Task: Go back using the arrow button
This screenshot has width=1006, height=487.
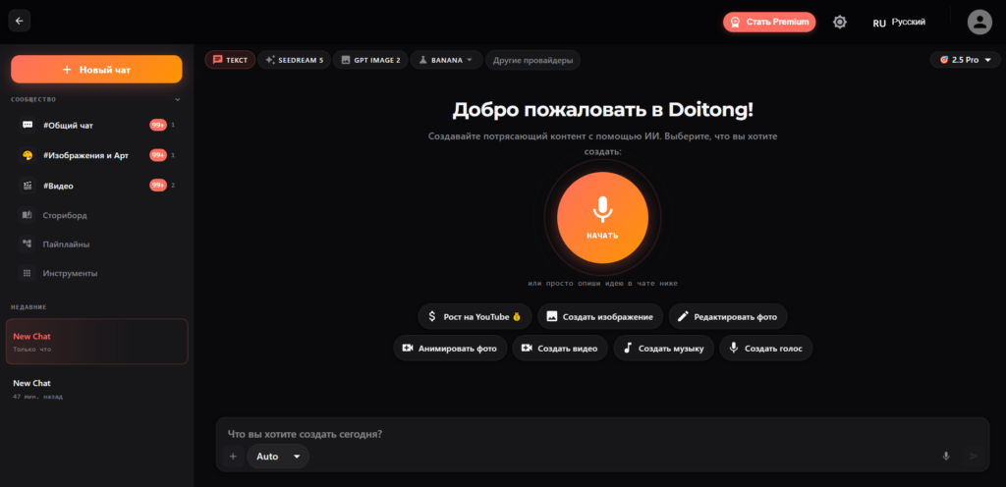Action: pos(20,22)
